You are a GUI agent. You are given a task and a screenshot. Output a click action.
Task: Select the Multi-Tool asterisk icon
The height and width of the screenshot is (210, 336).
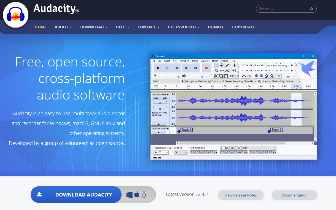227,71
